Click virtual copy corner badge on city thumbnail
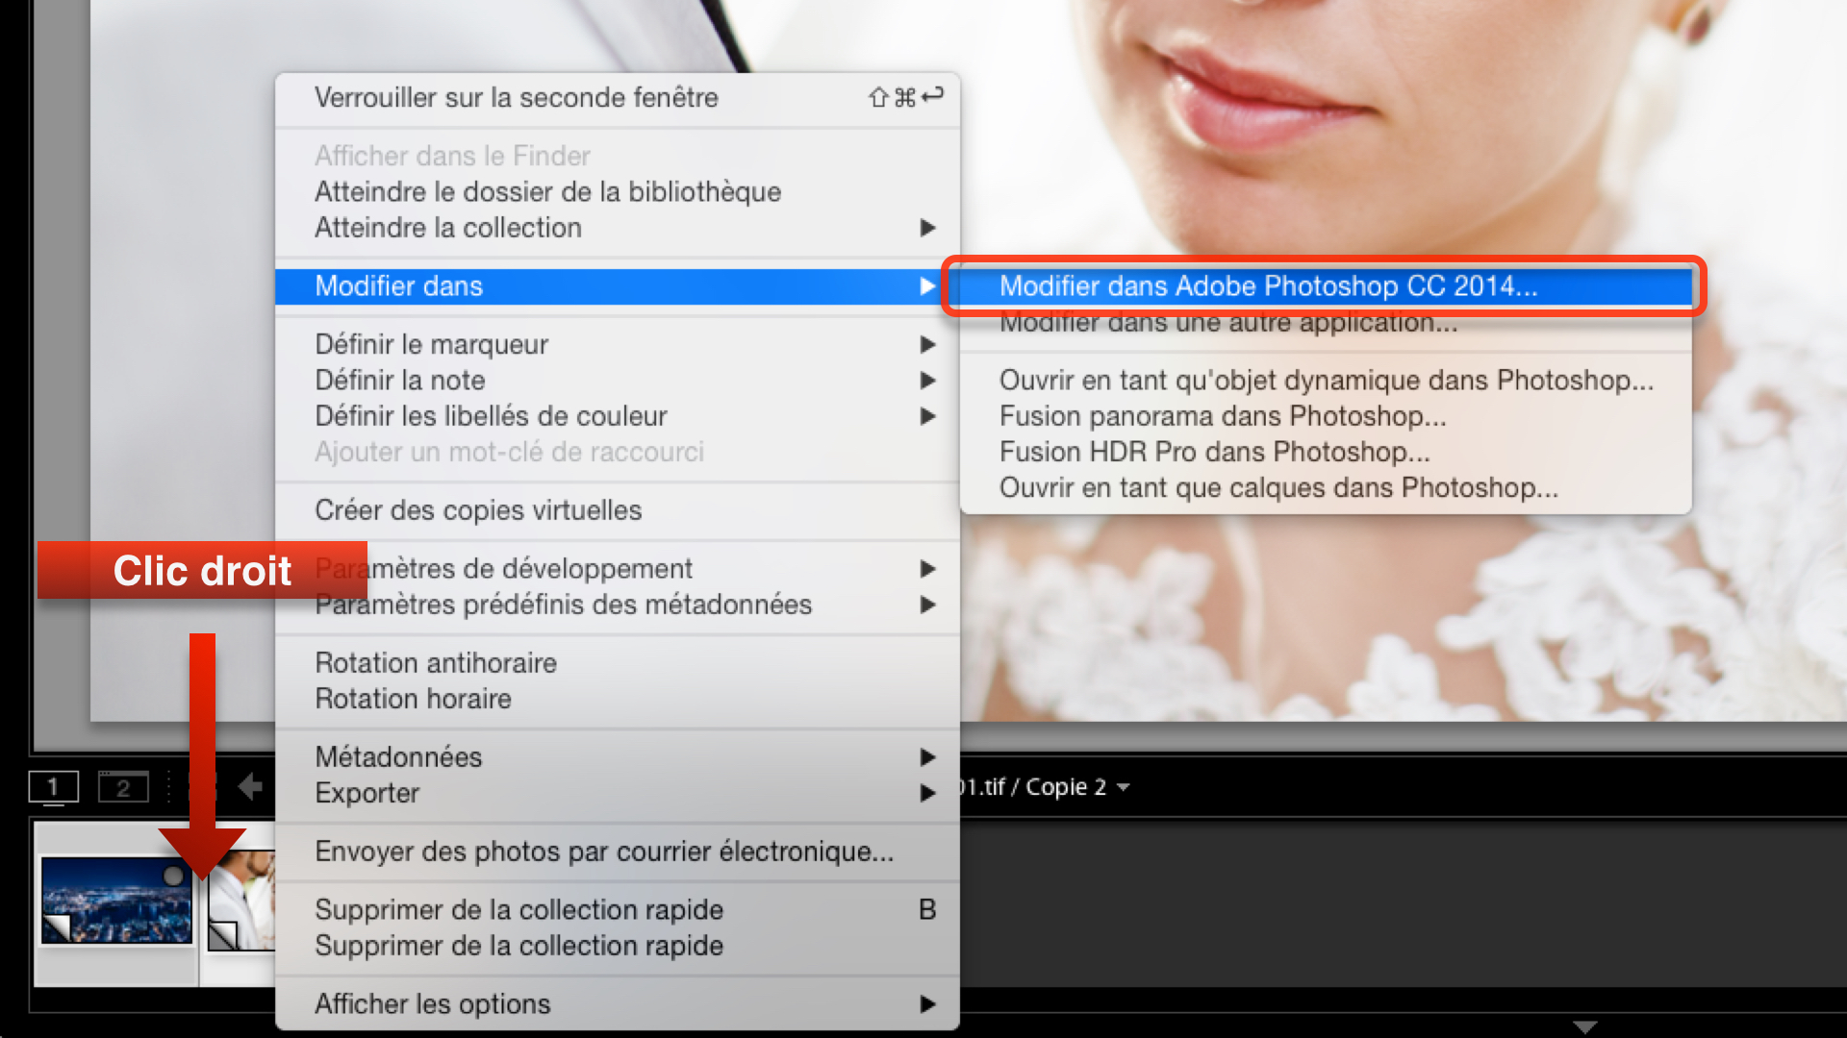 click(x=58, y=927)
